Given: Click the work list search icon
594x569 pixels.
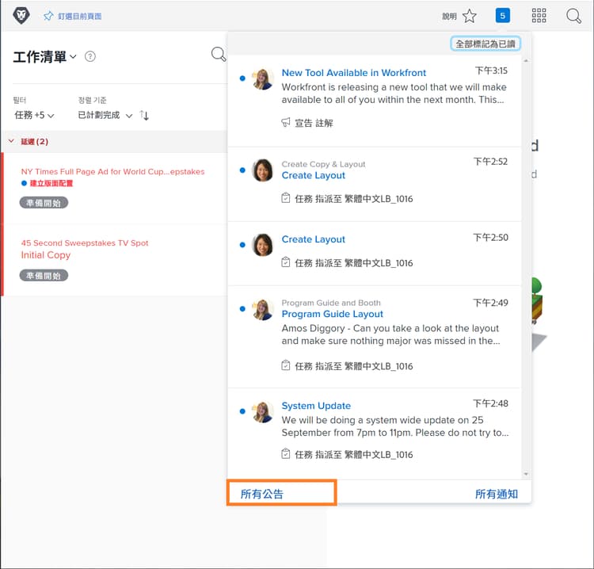Looking at the screenshot, I should (x=219, y=54).
